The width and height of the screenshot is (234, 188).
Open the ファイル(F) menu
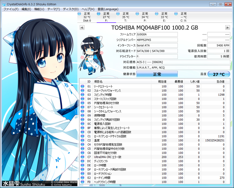tap(11, 9)
